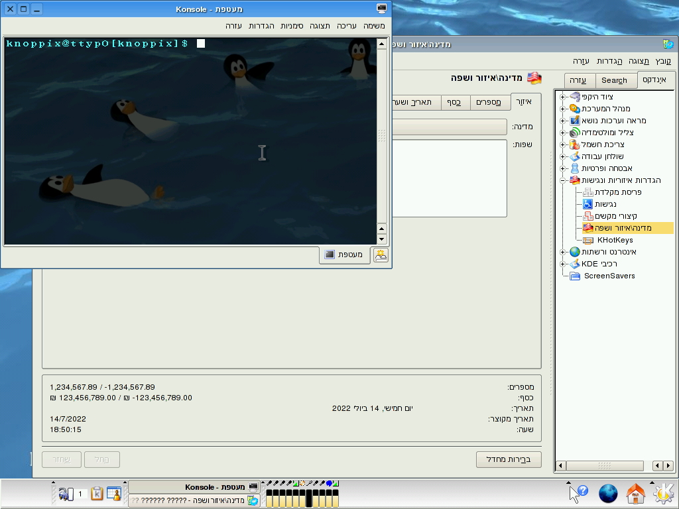Image resolution: width=679 pixels, height=509 pixels.
Task: Open the משימה menu in Konsole
Action: pyautogui.click(x=374, y=26)
